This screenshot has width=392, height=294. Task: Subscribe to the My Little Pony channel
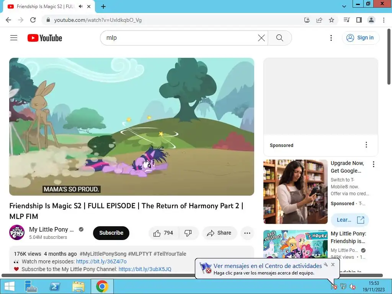111,233
